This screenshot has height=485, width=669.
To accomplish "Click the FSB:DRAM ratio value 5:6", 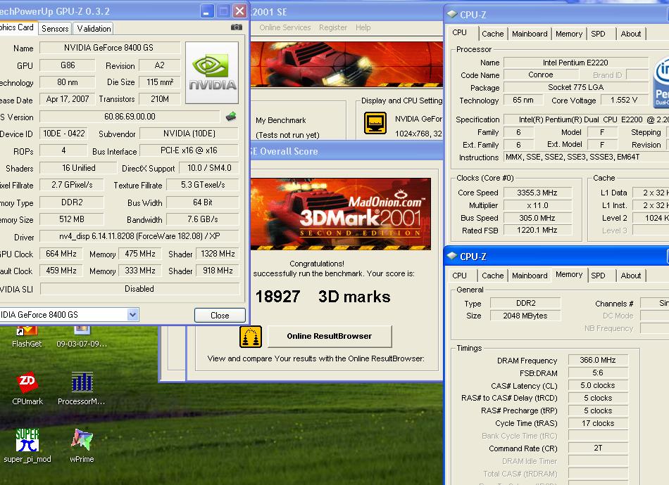I will pyautogui.click(x=598, y=373).
